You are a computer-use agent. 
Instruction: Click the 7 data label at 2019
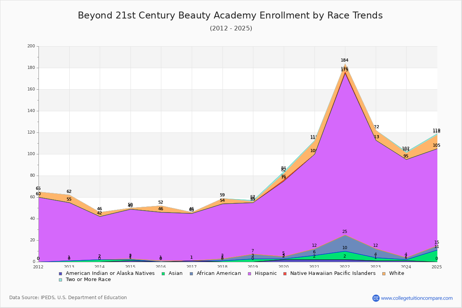click(x=253, y=251)
